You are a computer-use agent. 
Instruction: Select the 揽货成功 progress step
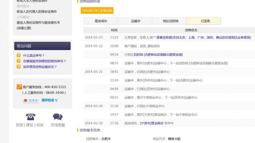coord(101,21)
